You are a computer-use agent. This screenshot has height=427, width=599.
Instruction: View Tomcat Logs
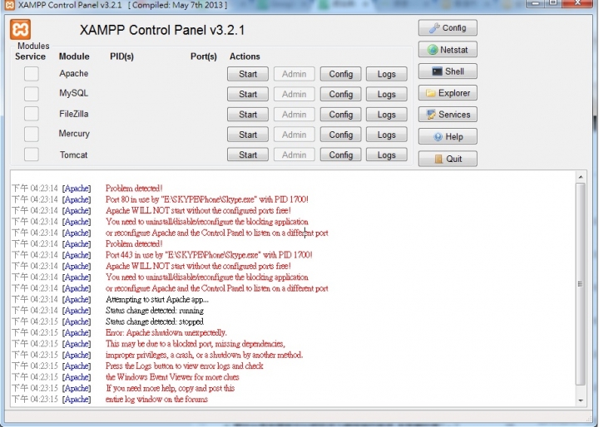387,155
